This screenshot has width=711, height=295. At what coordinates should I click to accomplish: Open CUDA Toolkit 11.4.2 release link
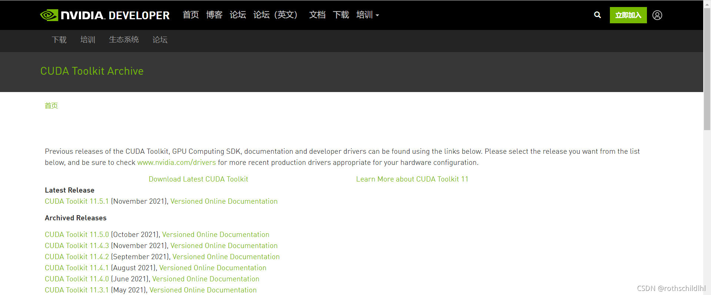tap(77, 257)
